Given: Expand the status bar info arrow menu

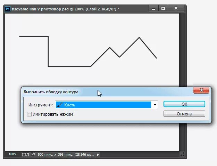Looking at the screenshot, I should tap(98, 155).
